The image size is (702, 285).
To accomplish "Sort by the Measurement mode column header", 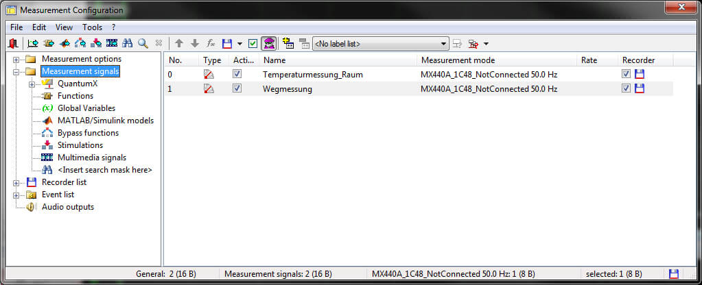I will [x=497, y=60].
